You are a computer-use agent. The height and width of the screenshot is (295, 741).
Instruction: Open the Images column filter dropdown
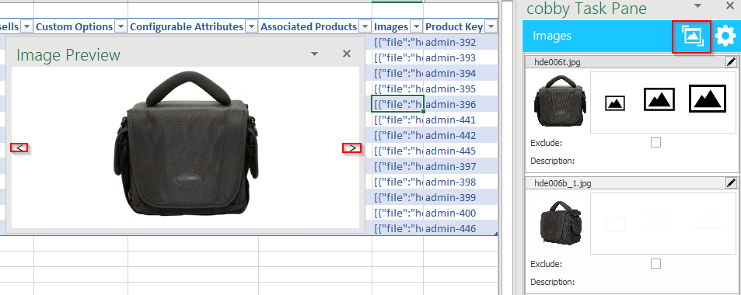pos(416,27)
